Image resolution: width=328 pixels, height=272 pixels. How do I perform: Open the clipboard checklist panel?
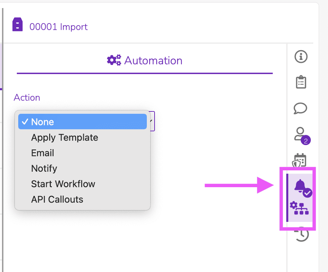click(301, 82)
